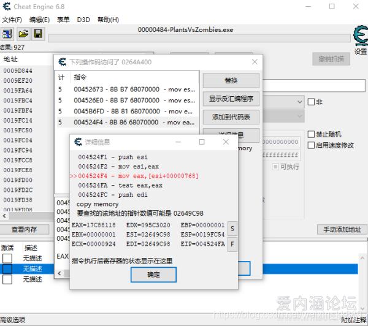Click the 004524F1 push esi line

(113, 157)
